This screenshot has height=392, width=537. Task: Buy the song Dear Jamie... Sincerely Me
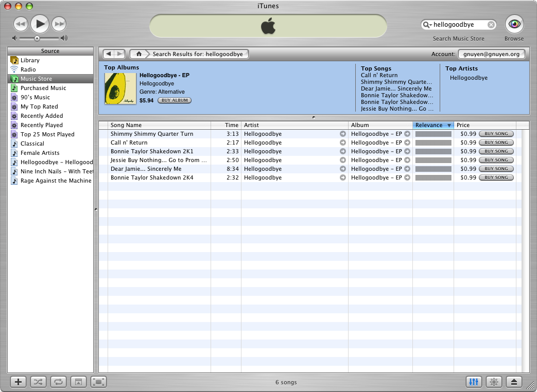click(x=496, y=169)
